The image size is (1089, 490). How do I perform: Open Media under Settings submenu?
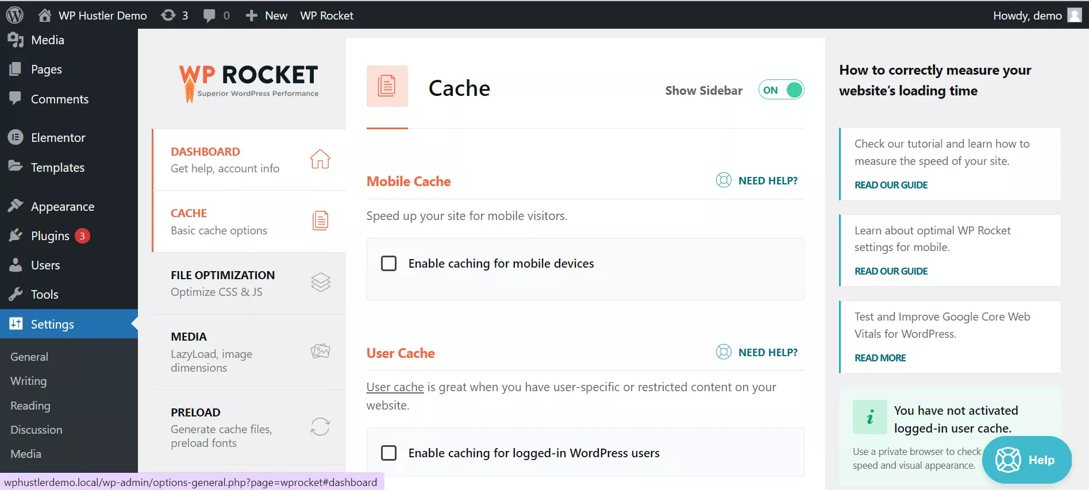pyautogui.click(x=26, y=454)
